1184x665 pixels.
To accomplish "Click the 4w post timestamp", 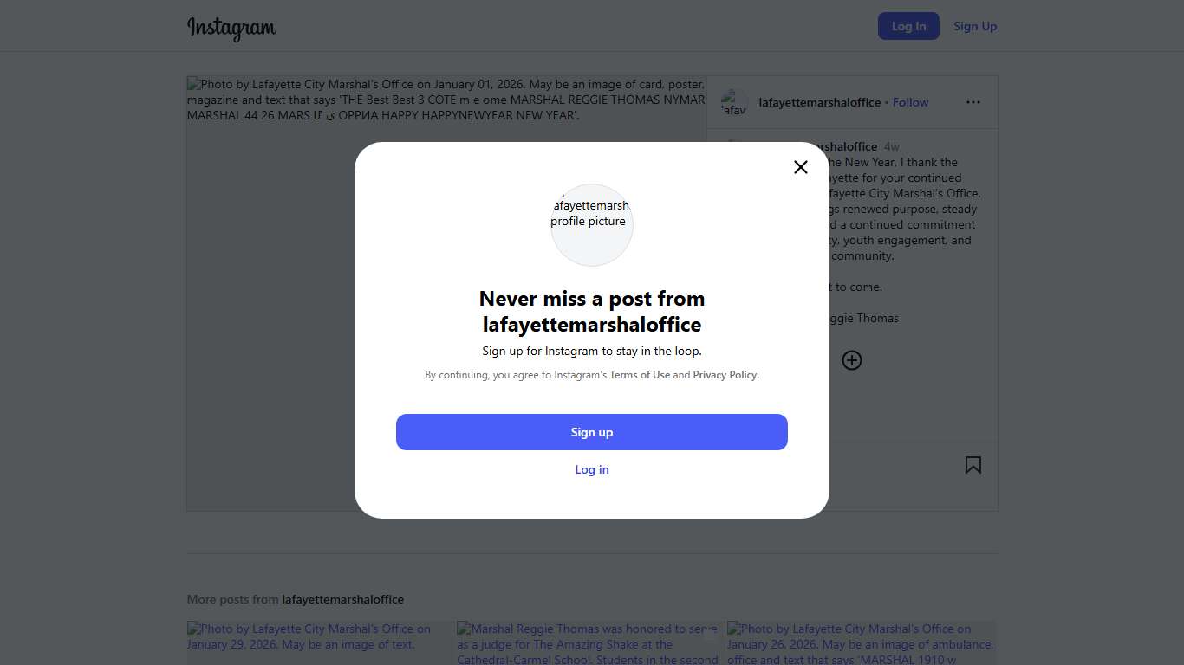I will [891, 146].
